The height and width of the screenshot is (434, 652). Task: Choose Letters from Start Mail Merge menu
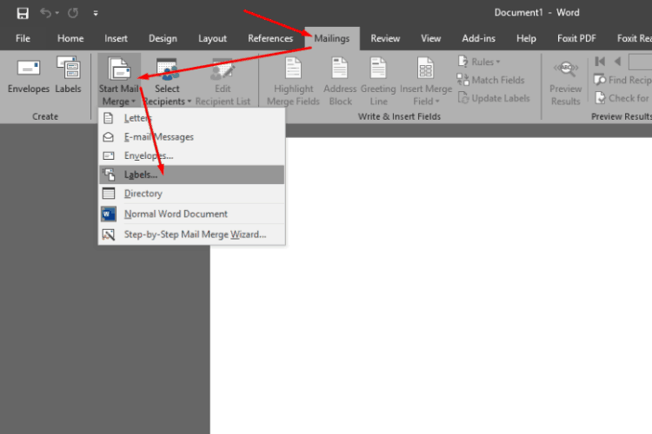pos(192,118)
